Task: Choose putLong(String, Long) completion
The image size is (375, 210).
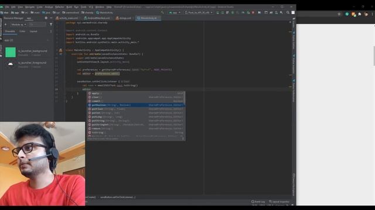Action: [x=136, y=117]
